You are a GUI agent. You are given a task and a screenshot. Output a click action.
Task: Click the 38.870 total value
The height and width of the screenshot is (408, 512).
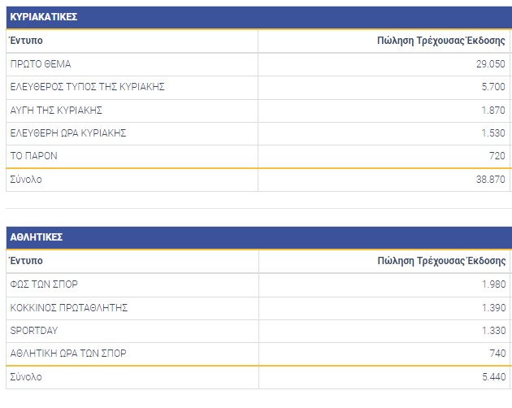coord(490,179)
